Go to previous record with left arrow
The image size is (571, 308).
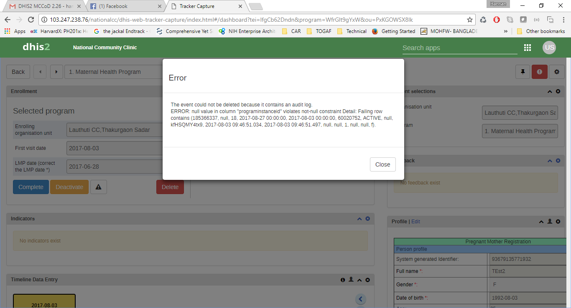coord(40,72)
